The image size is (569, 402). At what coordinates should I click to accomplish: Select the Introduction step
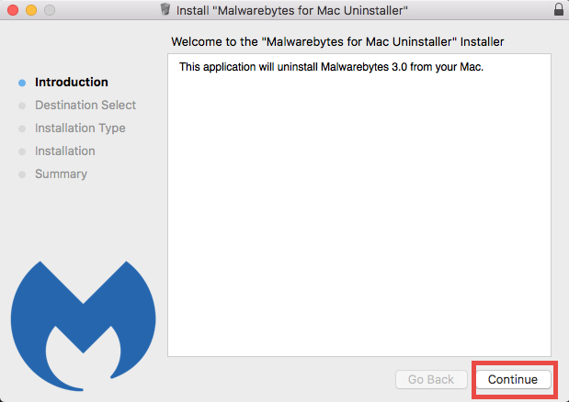tap(72, 83)
